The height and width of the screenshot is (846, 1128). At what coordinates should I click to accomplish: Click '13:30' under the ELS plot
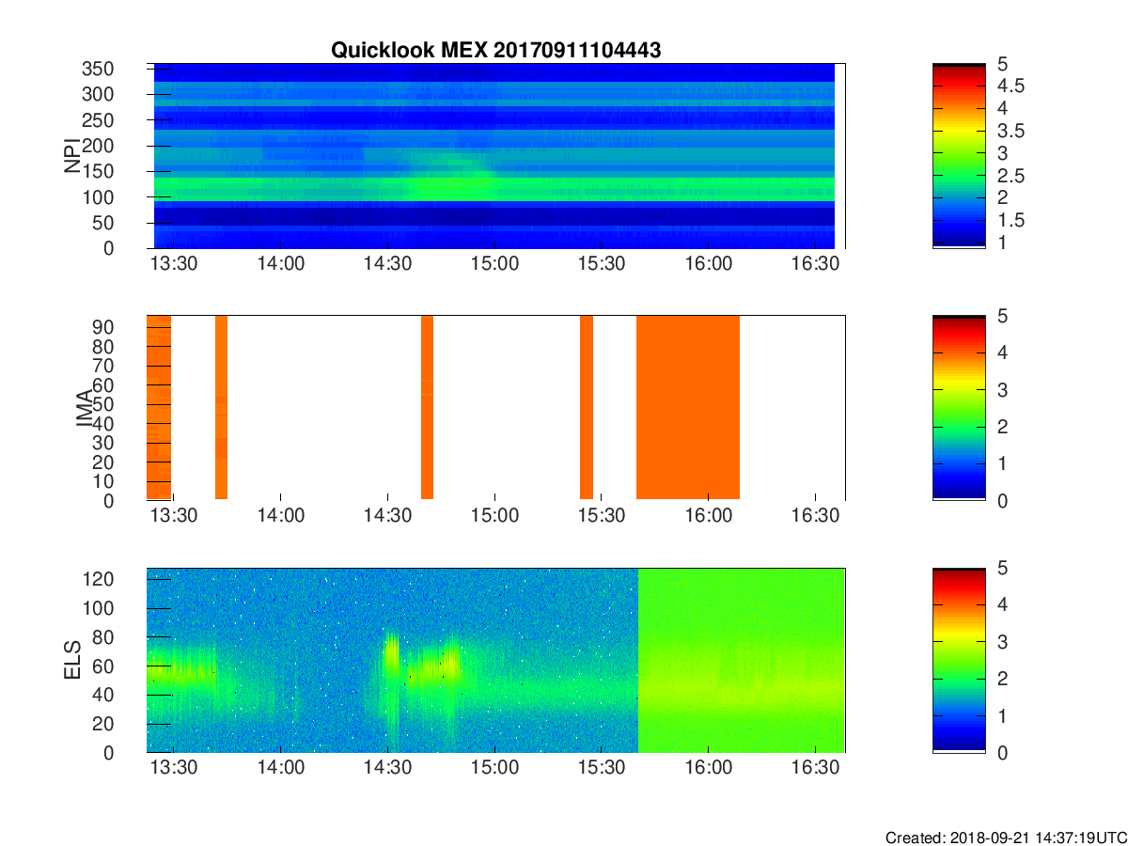[x=173, y=768]
